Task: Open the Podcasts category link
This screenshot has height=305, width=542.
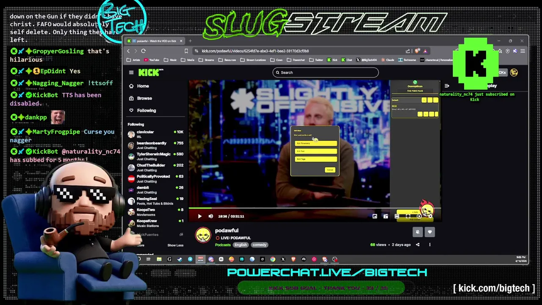Action: point(223,245)
